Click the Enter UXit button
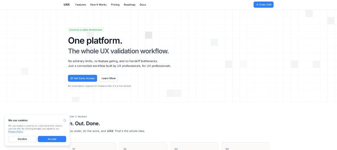The width and height of the screenshot is (337, 150). (264, 5)
